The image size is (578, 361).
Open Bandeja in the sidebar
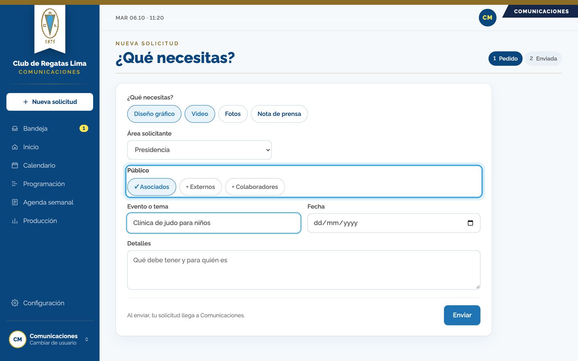point(50,128)
